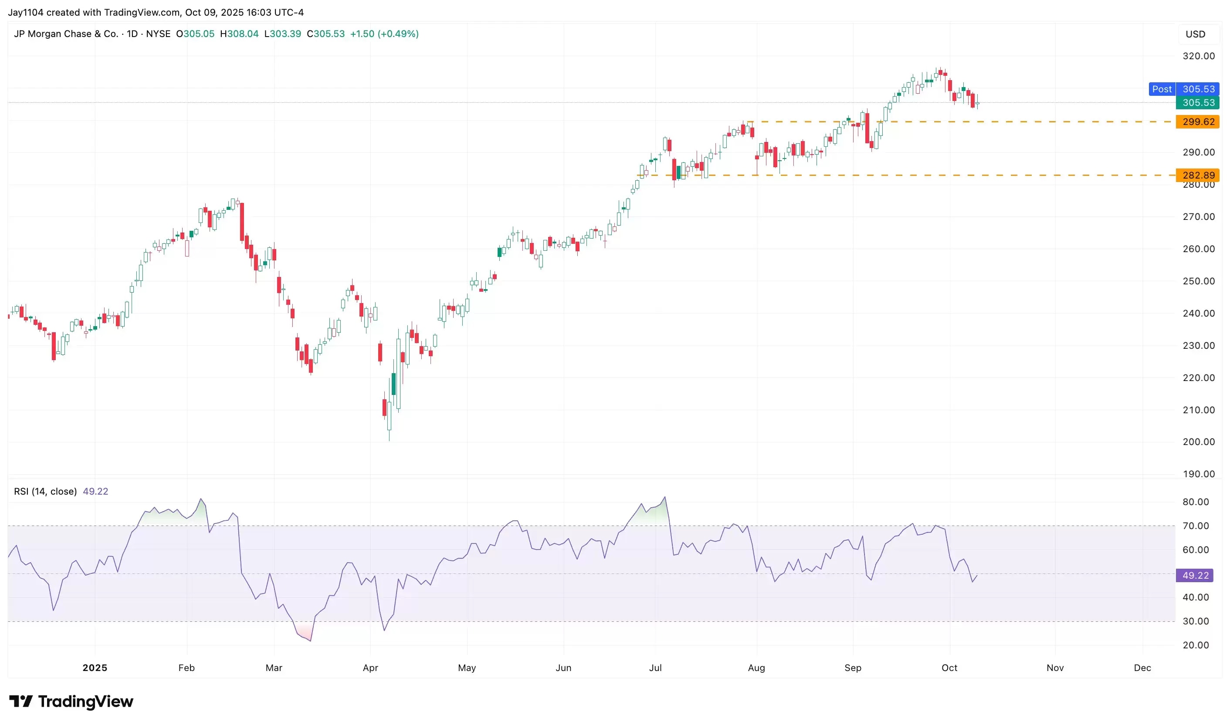The height and width of the screenshot is (725, 1230).
Task: Click the TradingView.com attribution text at top
Action: (x=142, y=12)
